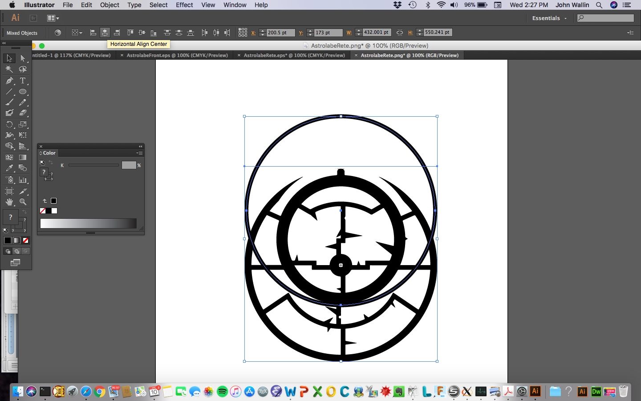Screen dimensions: 641x401
Task: Cycle Color panel display size
Action: [x=41, y=153]
